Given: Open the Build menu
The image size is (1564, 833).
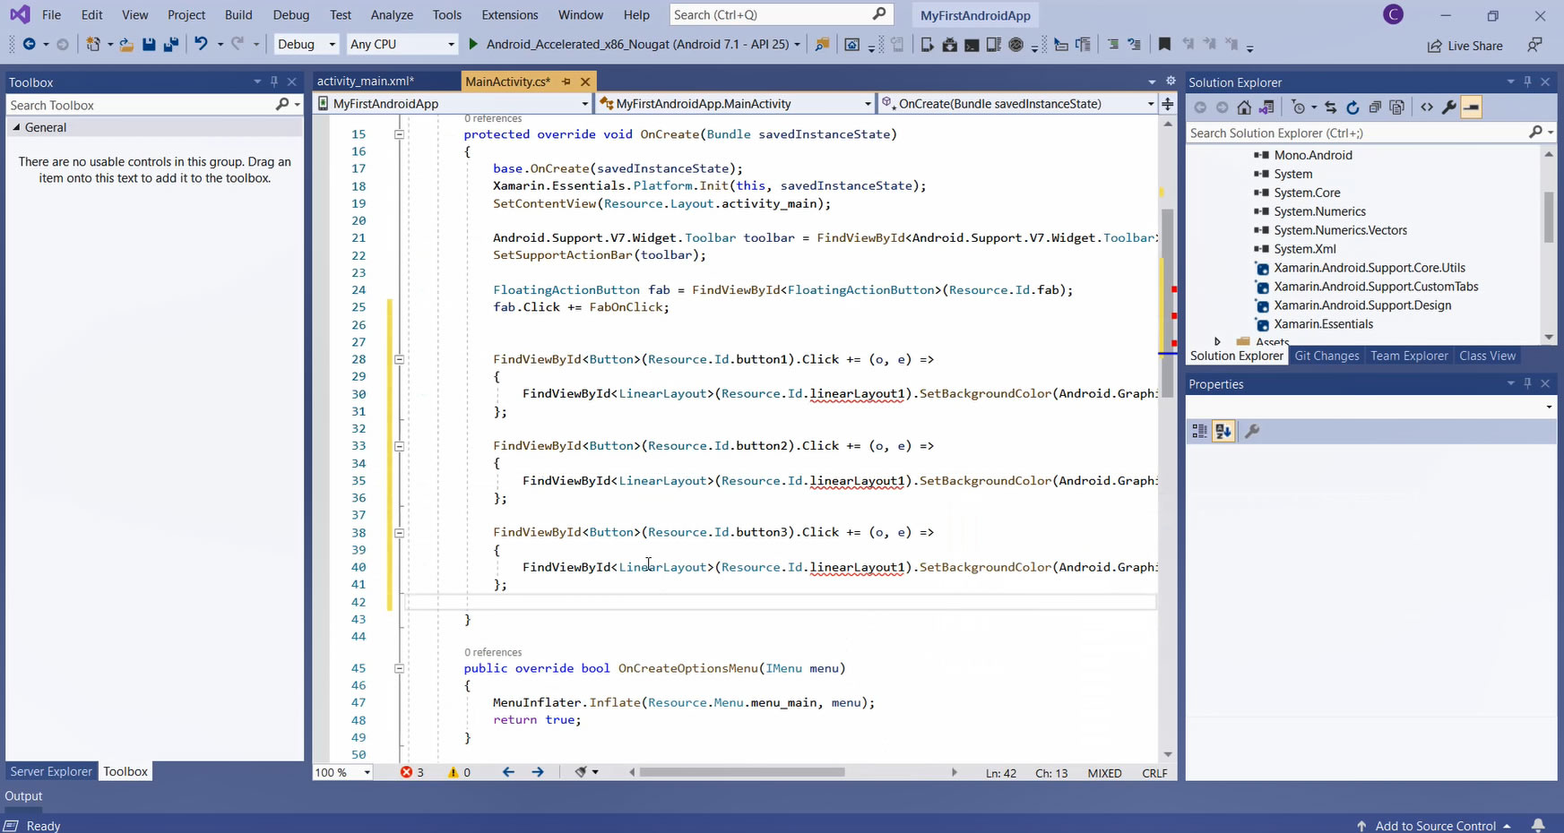Looking at the screenshot, I should click(x=238, y=15).
